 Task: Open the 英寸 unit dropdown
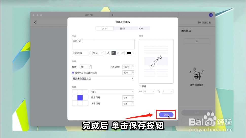pyautogui.click(x=113, y=92)
